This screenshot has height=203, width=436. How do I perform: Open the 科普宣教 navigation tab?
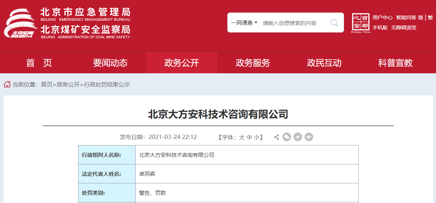coord(395,63)
